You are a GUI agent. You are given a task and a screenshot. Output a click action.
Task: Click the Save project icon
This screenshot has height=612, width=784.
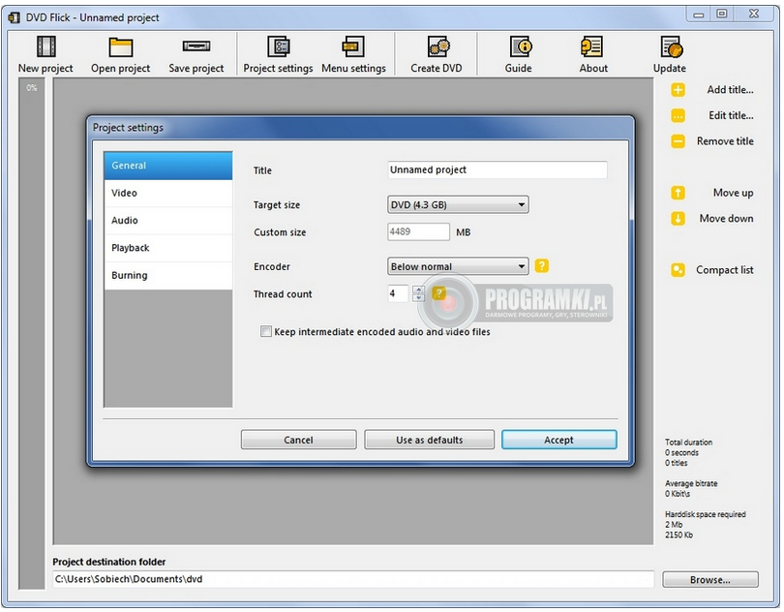click(196, 46)
